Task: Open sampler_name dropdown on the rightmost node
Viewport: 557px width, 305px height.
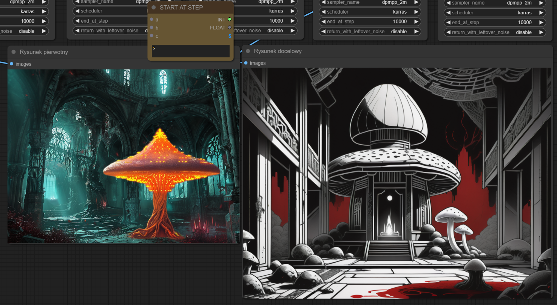Action: pos(494,3)
